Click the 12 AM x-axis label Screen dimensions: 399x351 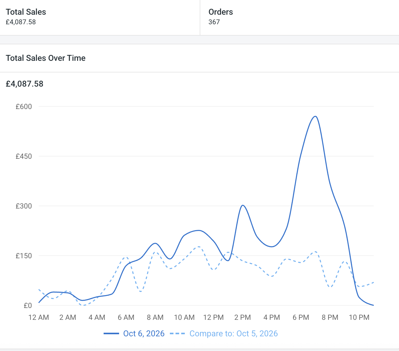click(39, 317)
